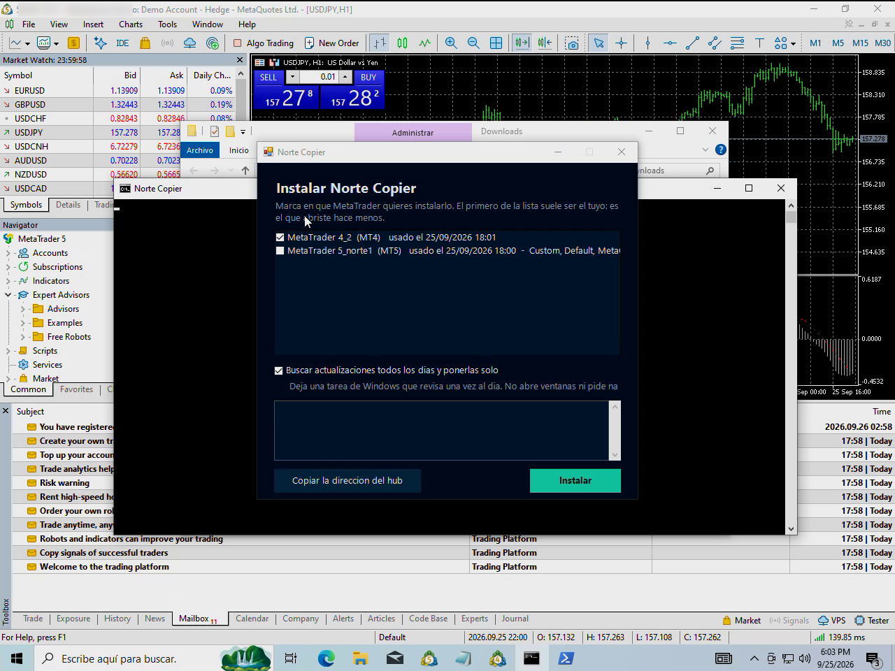Image resolution: width=895 pixels, height=671 pixels.
Task: Expand the Scripts node in Navigator
Action: tap(8, 351)
